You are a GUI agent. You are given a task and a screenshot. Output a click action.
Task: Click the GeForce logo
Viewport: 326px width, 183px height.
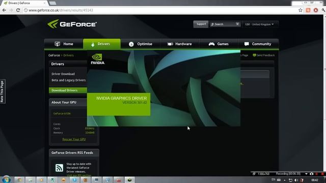point(72,24)
